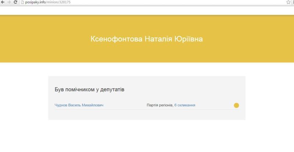Screen dimensions: 294x152
Task: Click the Партія регіонів party text
Action: pyautogui.click(x=159, y=105)
